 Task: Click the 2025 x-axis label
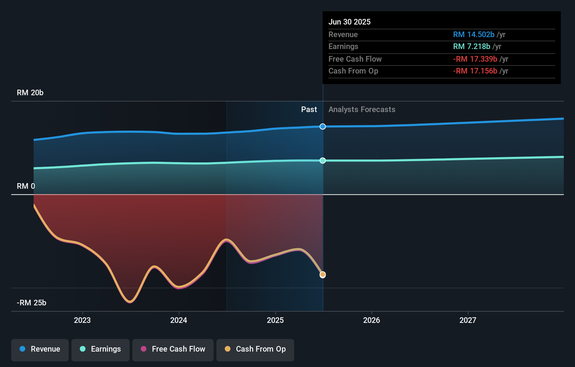(x=275, y=320)
